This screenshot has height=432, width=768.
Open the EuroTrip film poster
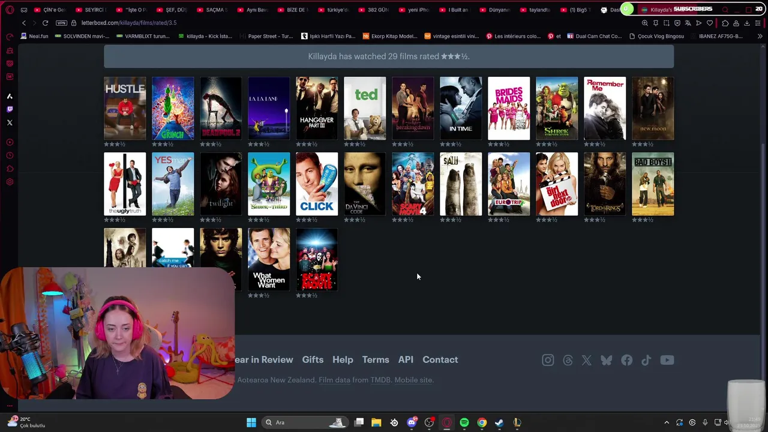[x=509, y=184]
